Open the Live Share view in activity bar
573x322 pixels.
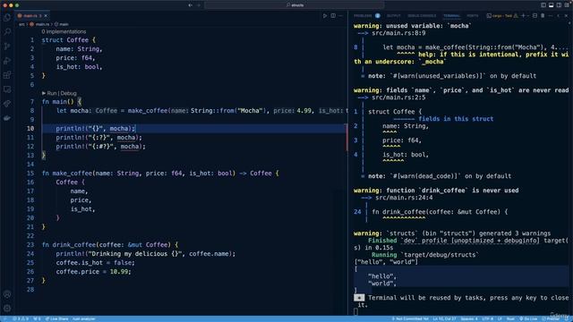click(7, 104)
